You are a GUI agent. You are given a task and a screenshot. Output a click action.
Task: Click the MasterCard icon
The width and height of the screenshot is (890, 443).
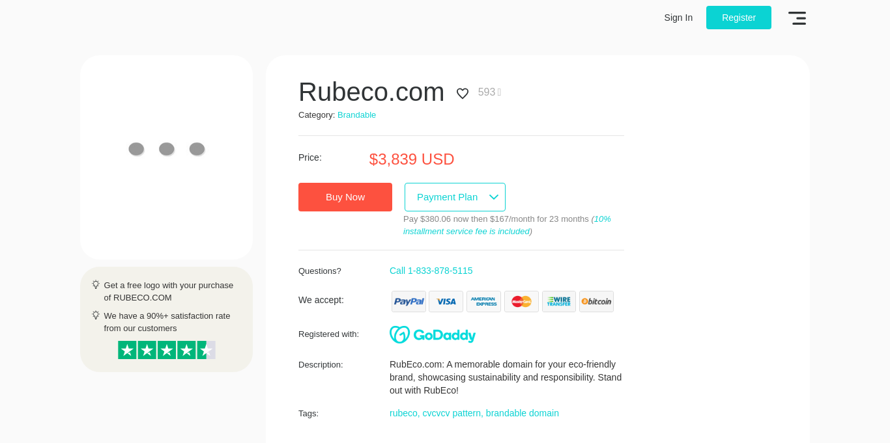coord(521,301)
